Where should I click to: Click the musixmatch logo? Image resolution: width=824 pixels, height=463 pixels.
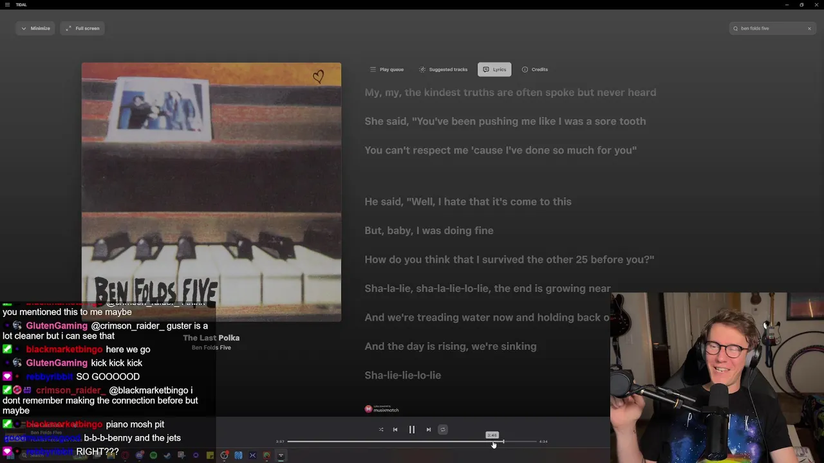382,409
